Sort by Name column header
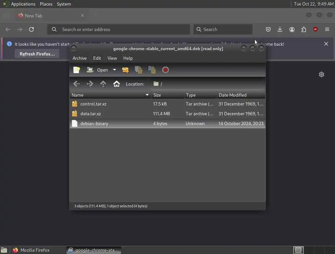 [x=110, y=95]
